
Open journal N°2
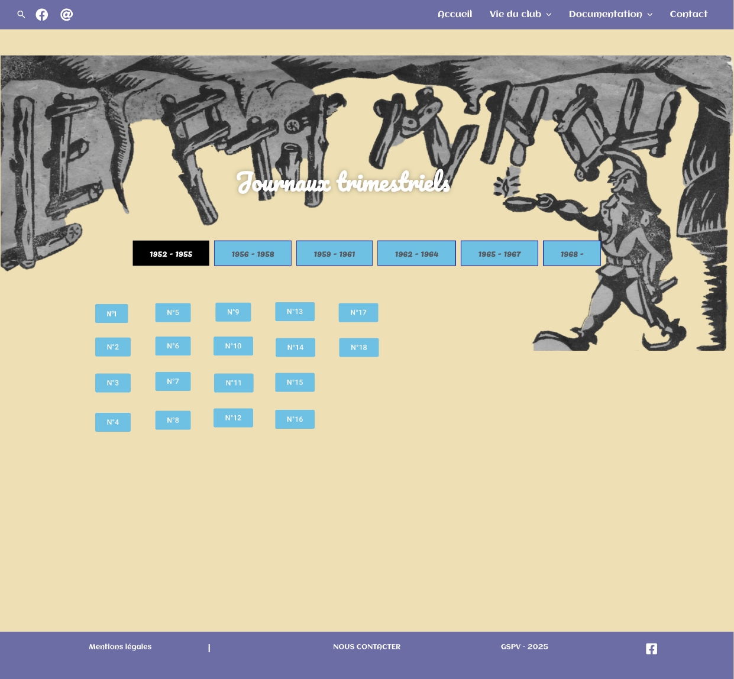[113, 347]
